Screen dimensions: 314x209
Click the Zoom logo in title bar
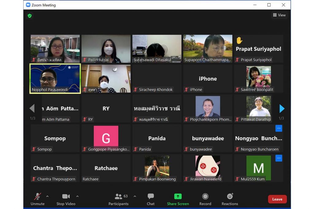pyautogui.click(x=28, y=5)
